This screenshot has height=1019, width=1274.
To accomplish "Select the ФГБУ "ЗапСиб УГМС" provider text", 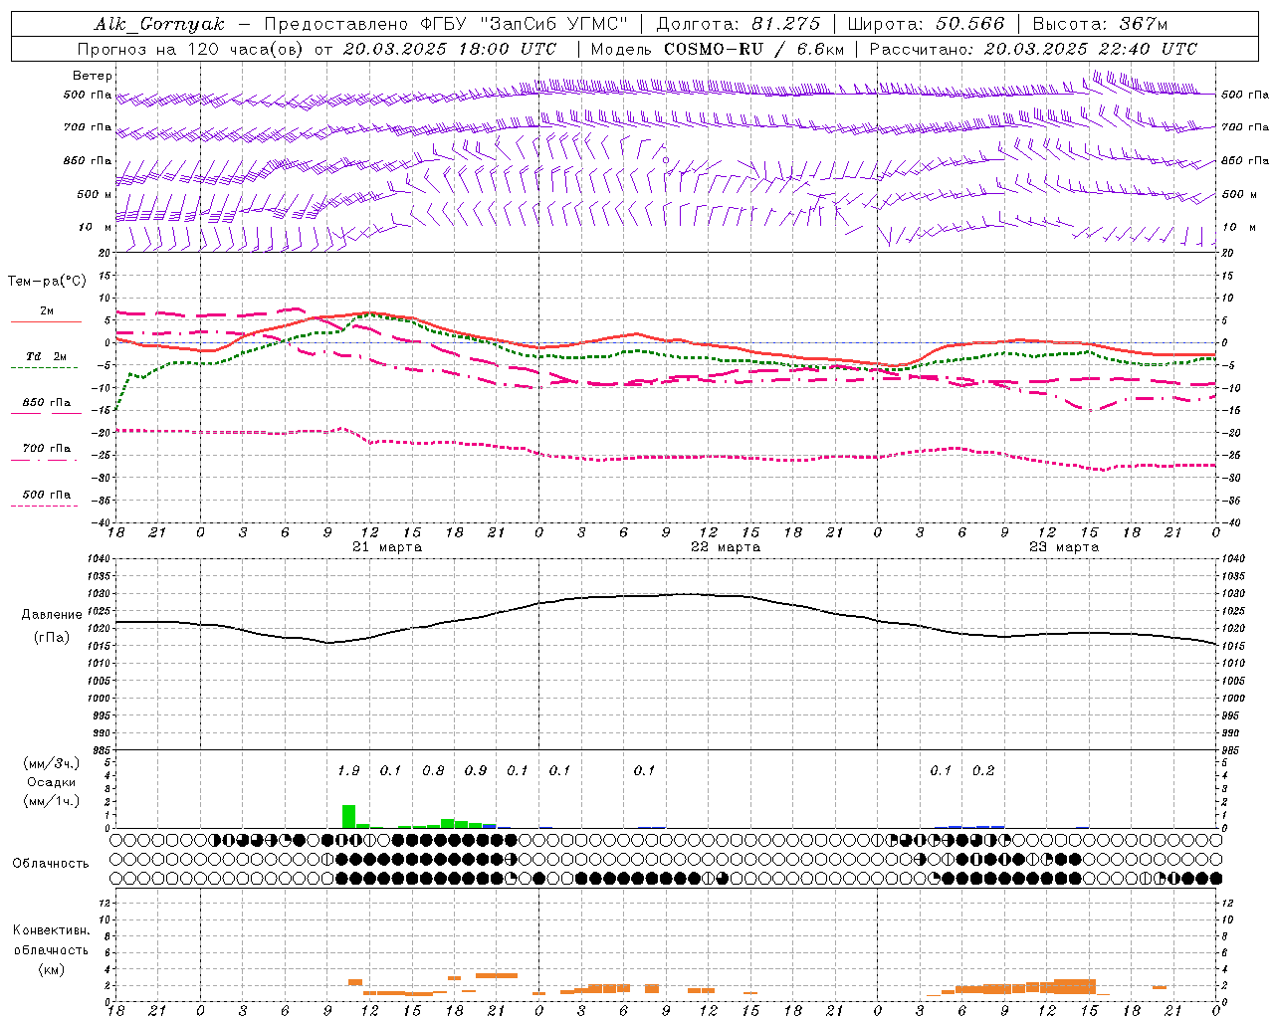I will tap(526, 24).
